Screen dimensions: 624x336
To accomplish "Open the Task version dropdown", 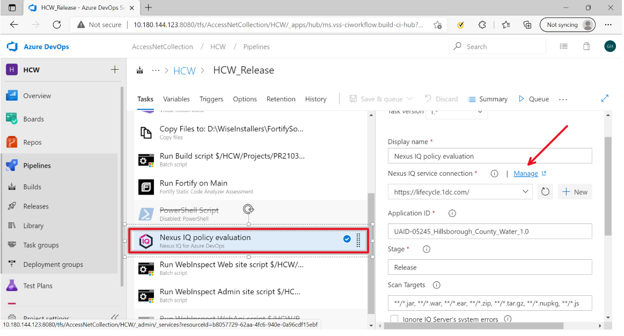I will (x=457, y=113).
